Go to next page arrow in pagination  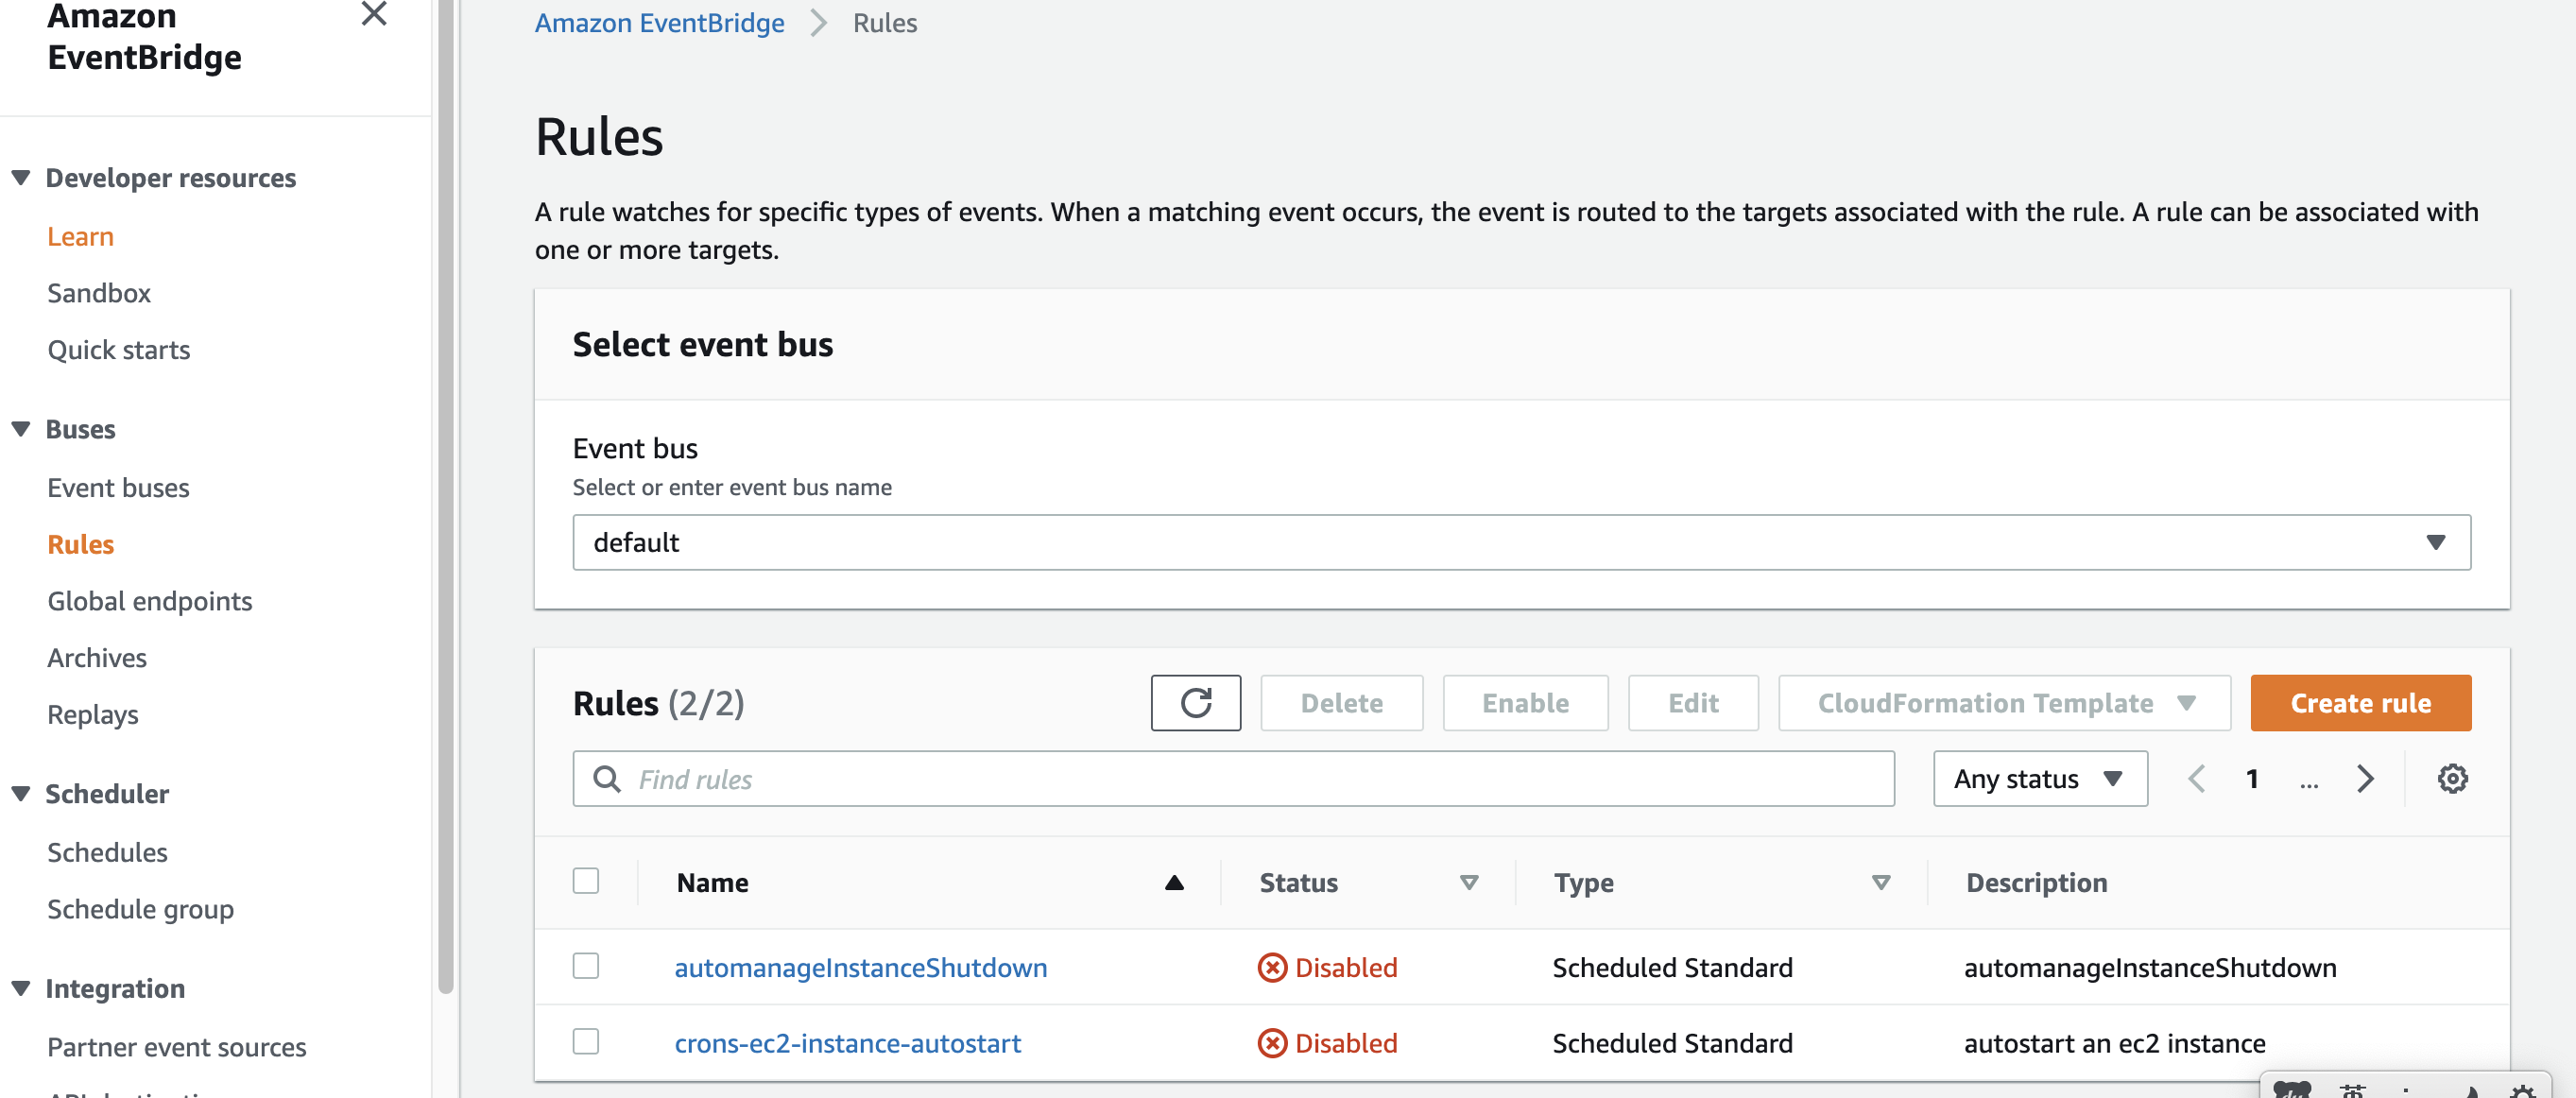click(x=2364, y=779)
